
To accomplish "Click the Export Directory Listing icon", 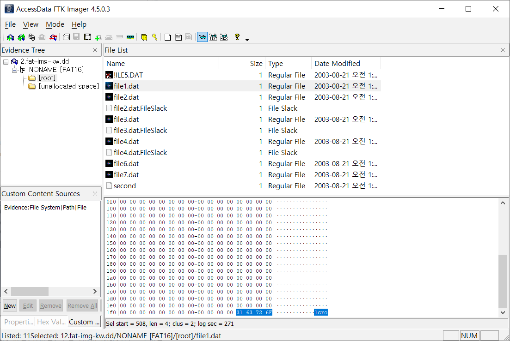I will tap(189, 37).
